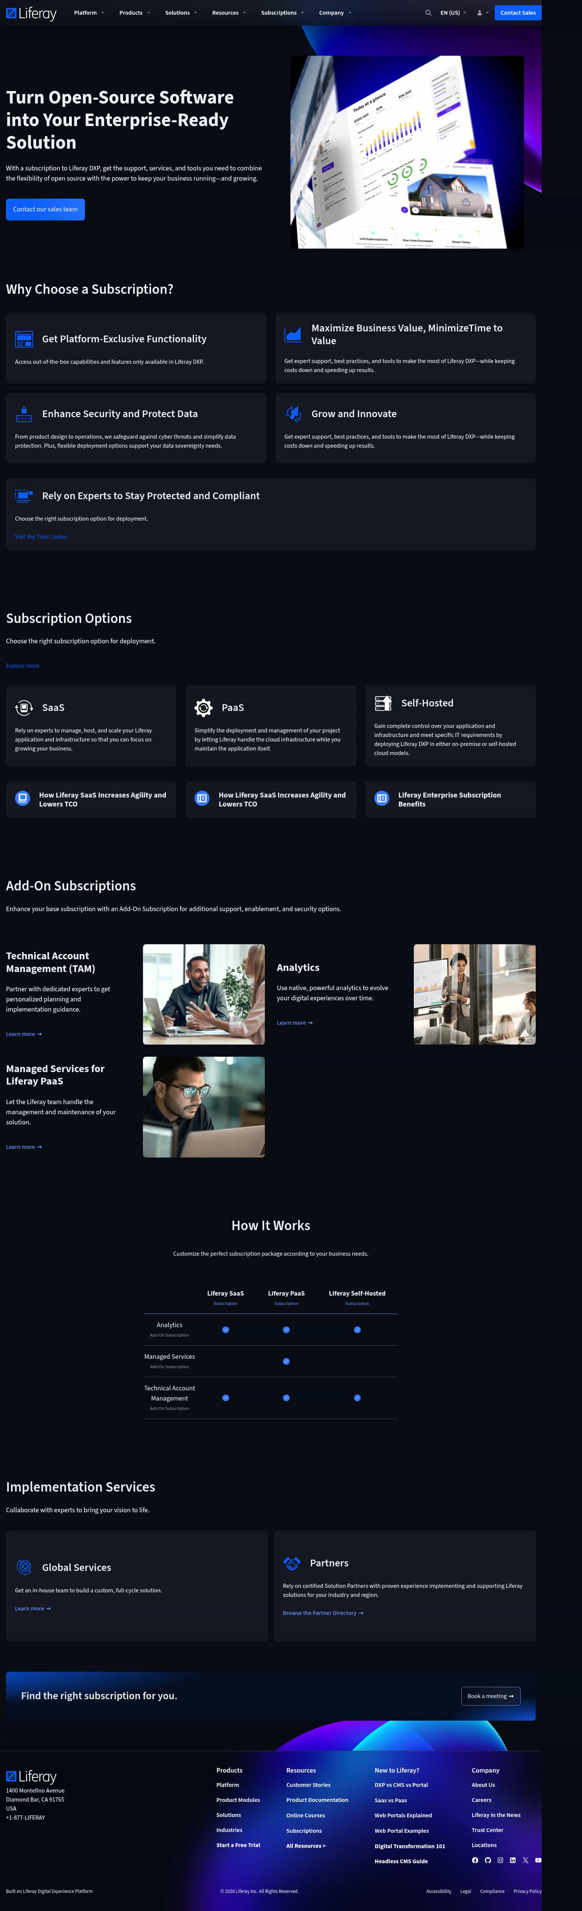The width and height of the screenshot is (582, 1911).
Task: Click the Self-Hosted server icon
Action: point(383,703)
